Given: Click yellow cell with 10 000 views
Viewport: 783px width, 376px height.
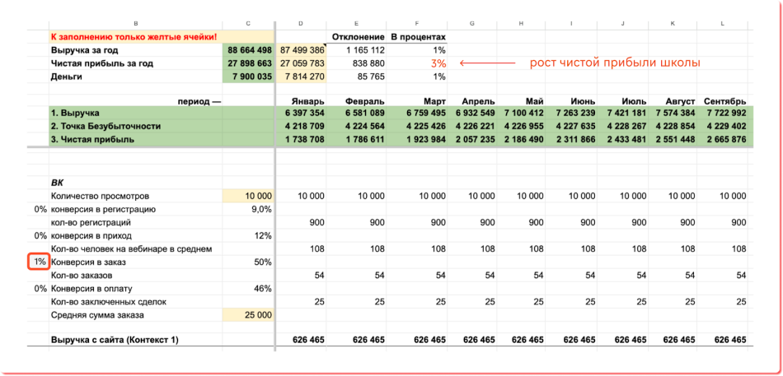Looking at the screenshot, I should 248,196.
